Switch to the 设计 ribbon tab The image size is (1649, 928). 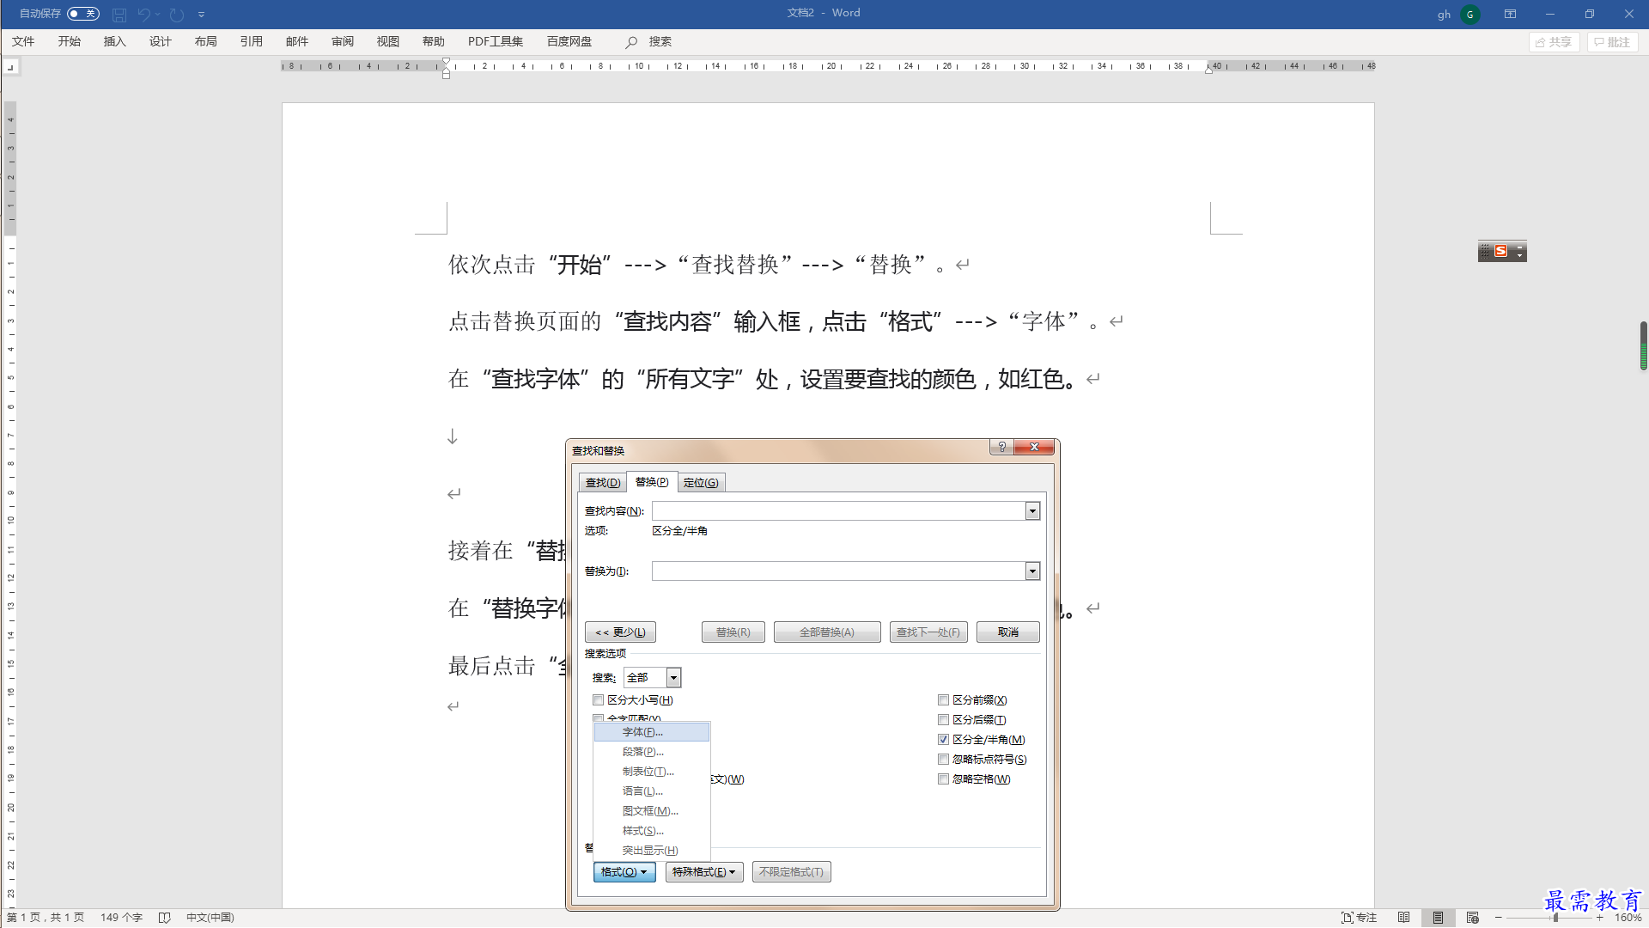coord(160,41)
